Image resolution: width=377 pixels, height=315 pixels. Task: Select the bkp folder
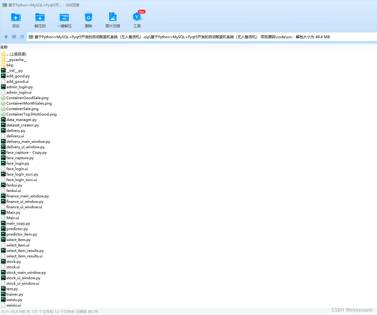click(x=7, y=65)
